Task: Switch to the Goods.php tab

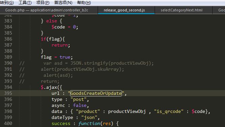Action: coord(46,10)
